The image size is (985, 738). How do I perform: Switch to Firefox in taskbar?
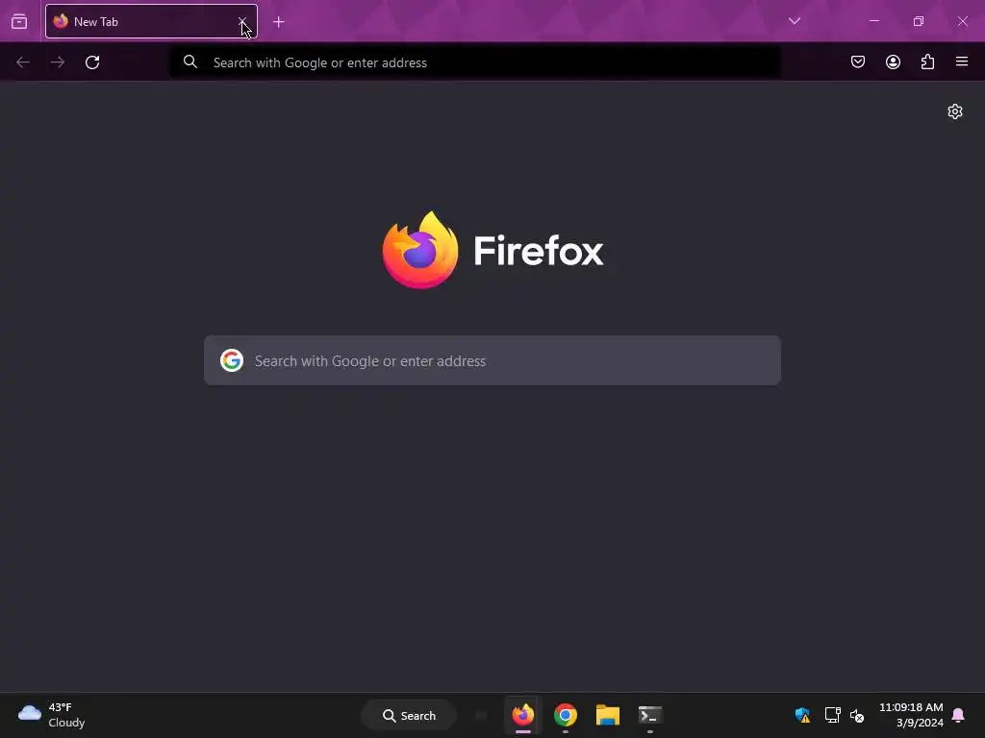point(522,715)
